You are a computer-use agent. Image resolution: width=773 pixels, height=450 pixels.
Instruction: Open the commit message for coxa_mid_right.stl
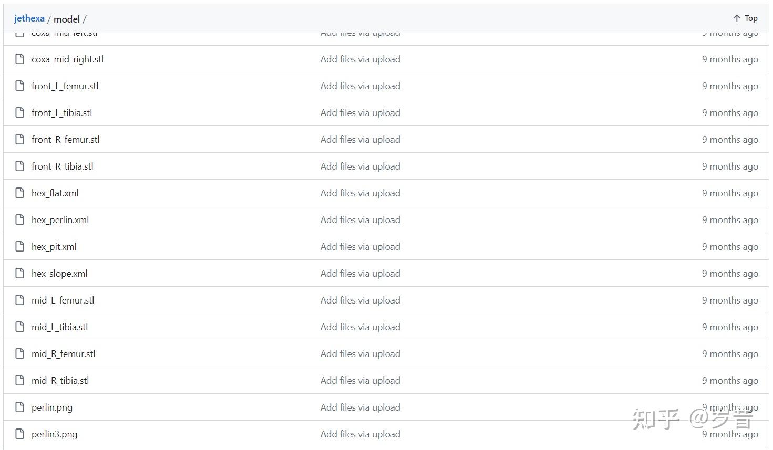click(x=360, y=59)
